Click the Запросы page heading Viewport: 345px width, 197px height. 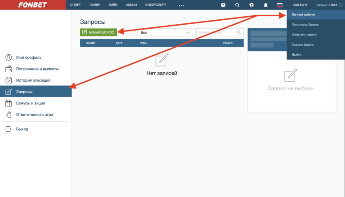click(93, 22)
